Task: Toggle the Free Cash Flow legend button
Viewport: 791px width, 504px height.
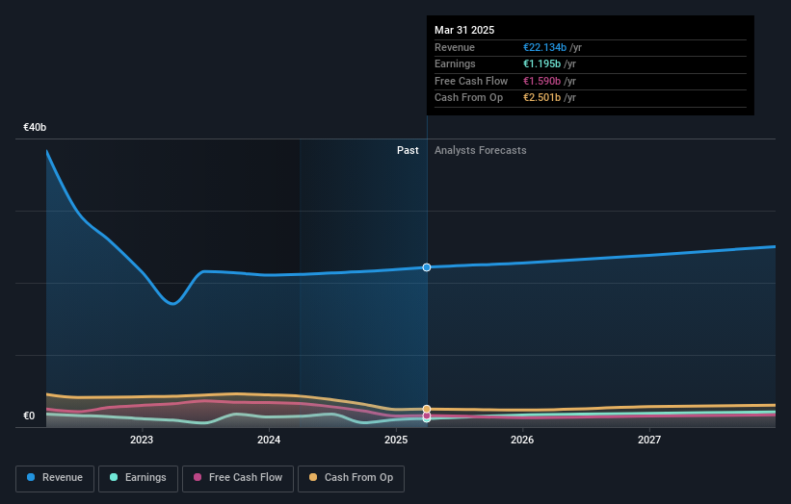Action: 238,478
